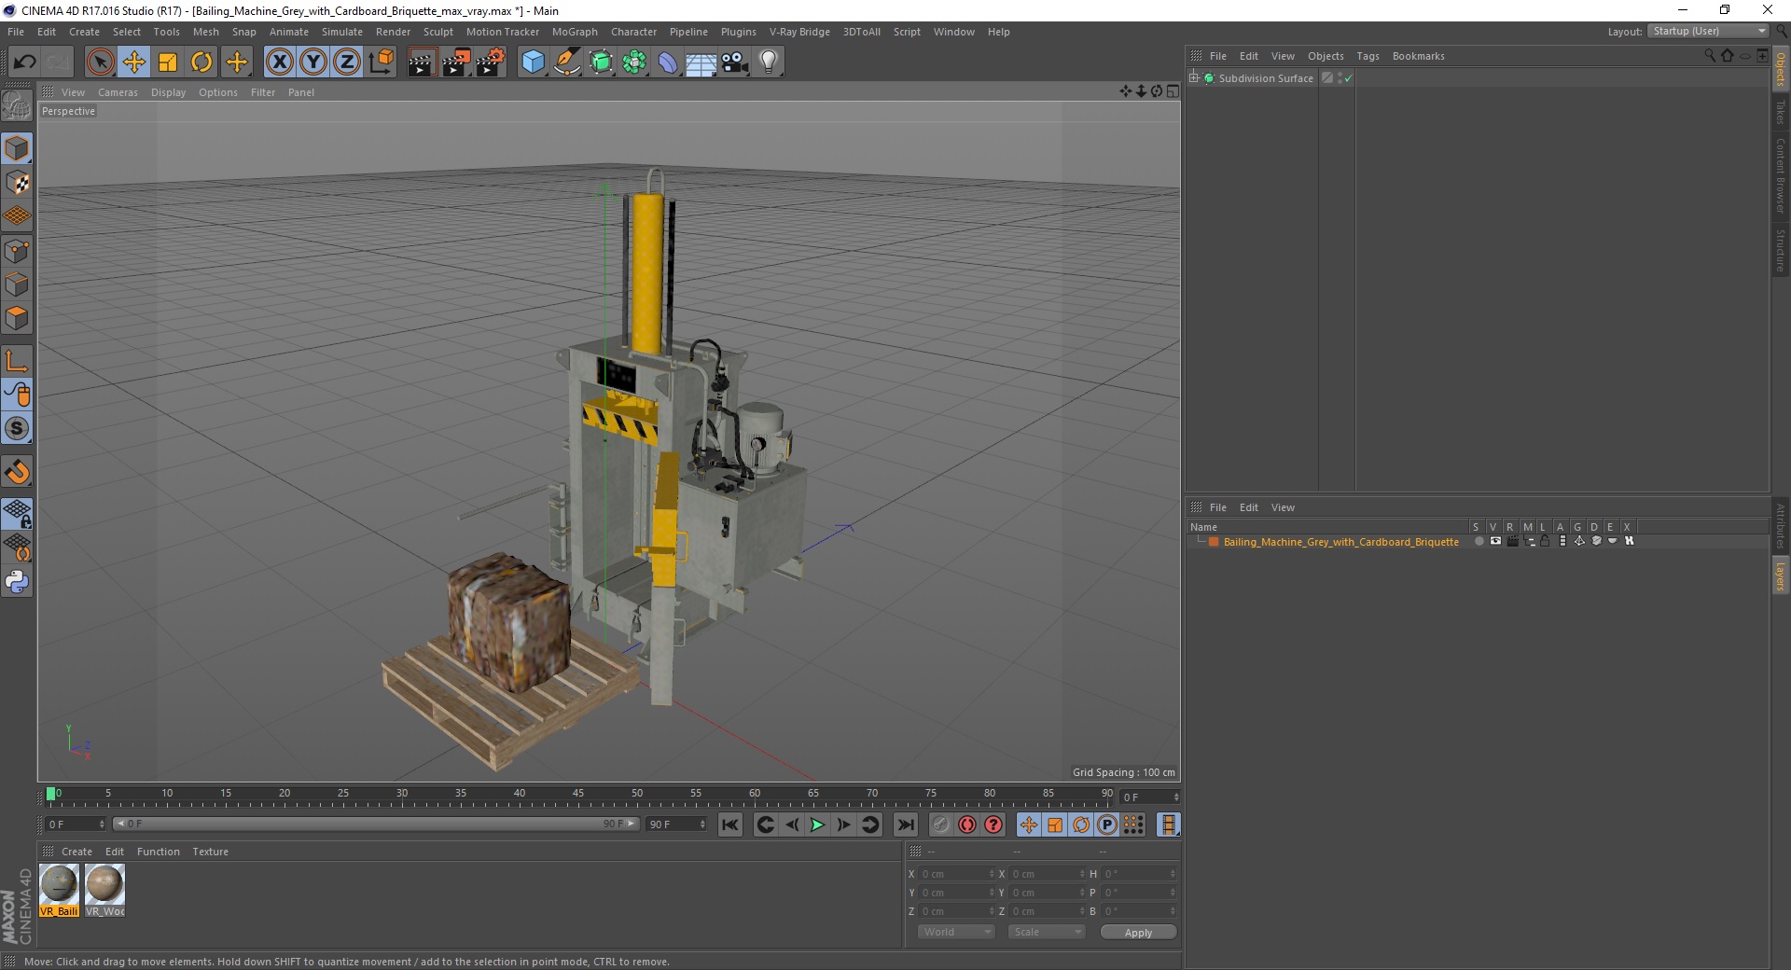Activate the Move tool

click(x=134, y=62)
